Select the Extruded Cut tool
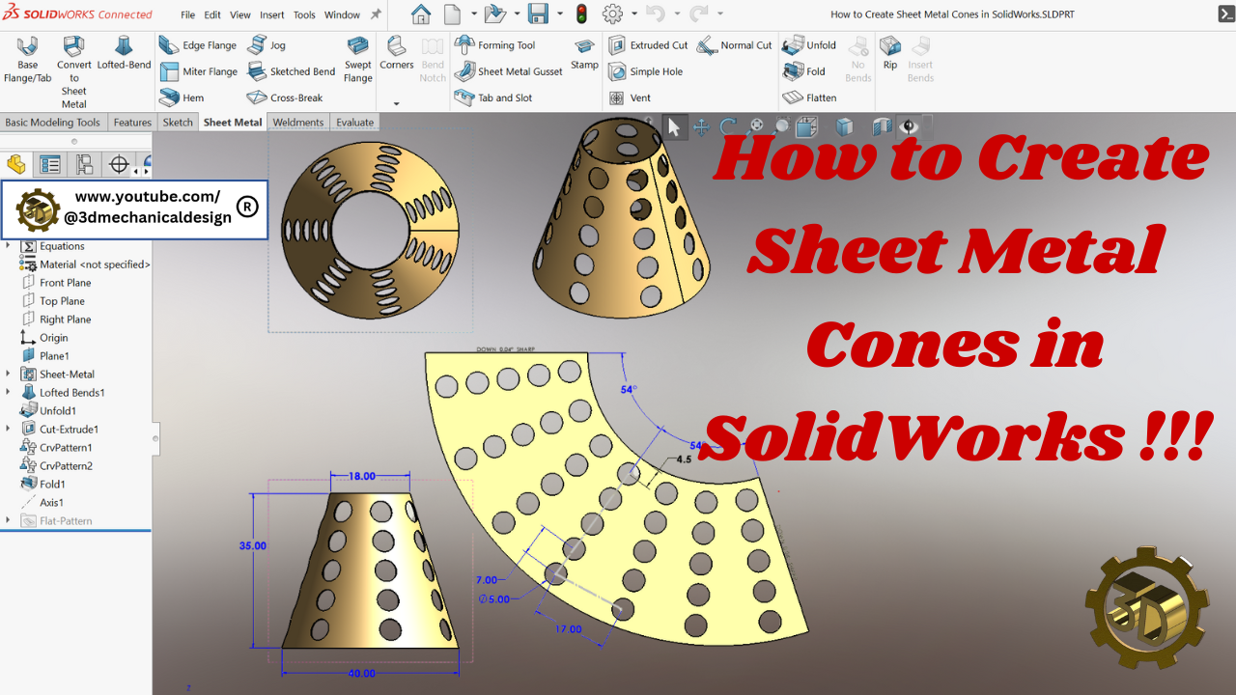Viewport: 1236px width, 695px height. click(648, 45)
